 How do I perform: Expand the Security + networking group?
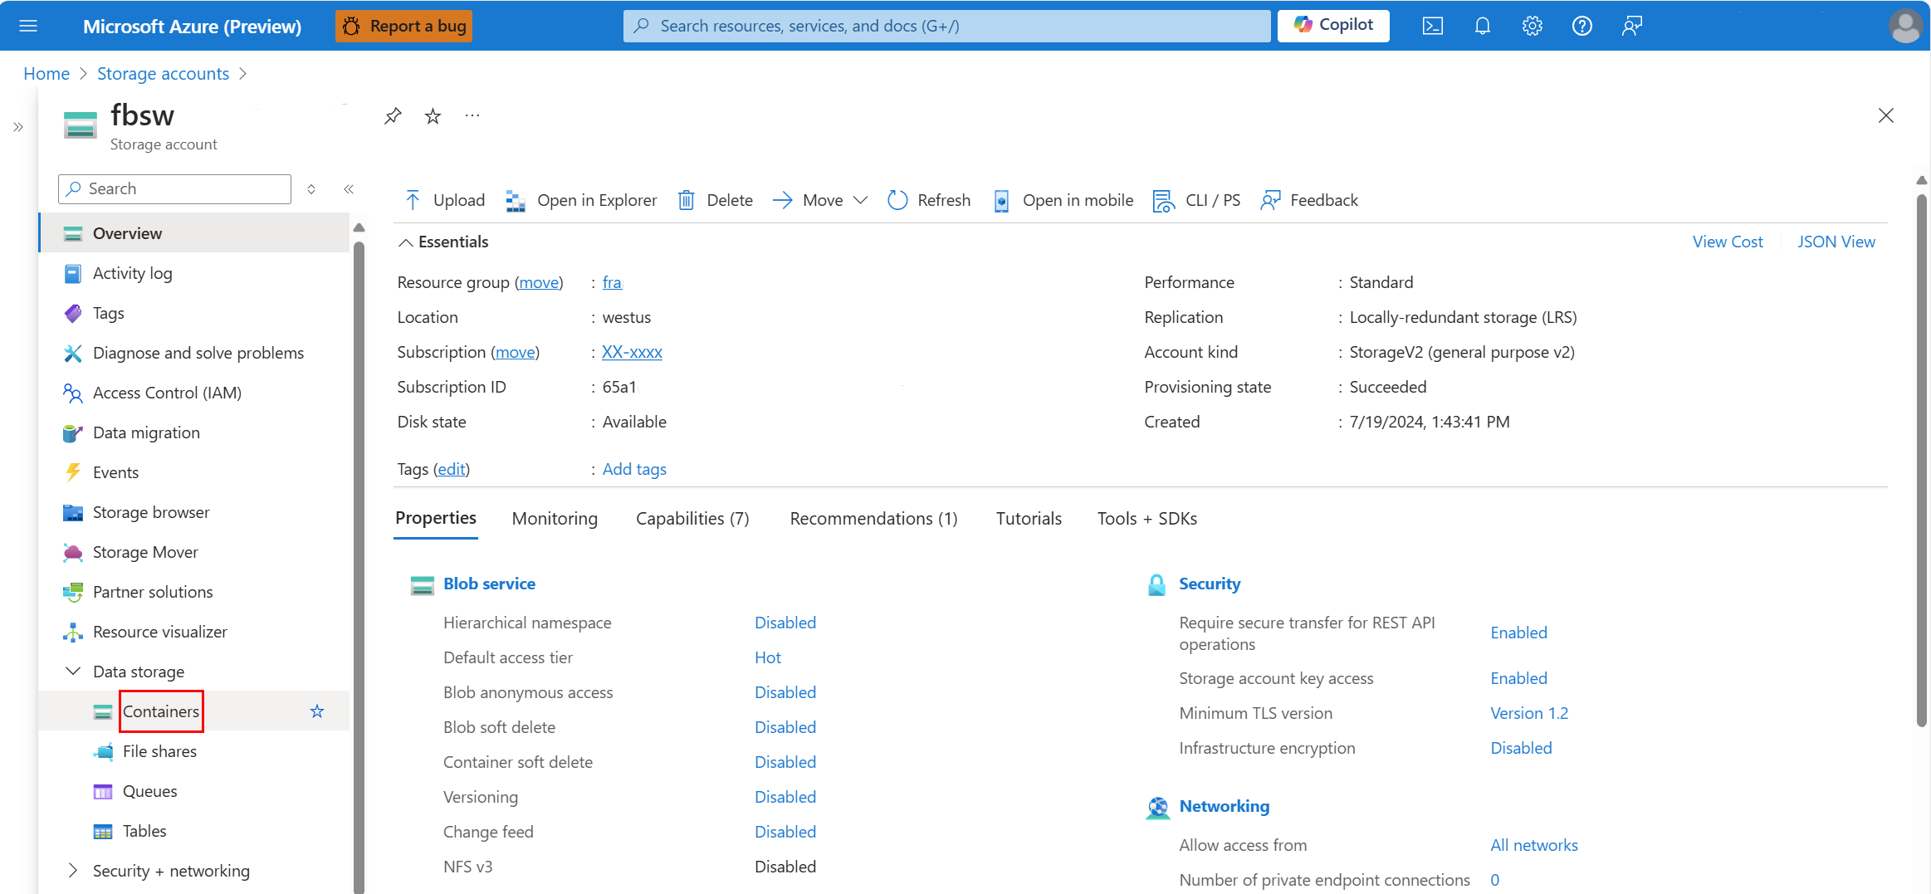click(73, 870)
